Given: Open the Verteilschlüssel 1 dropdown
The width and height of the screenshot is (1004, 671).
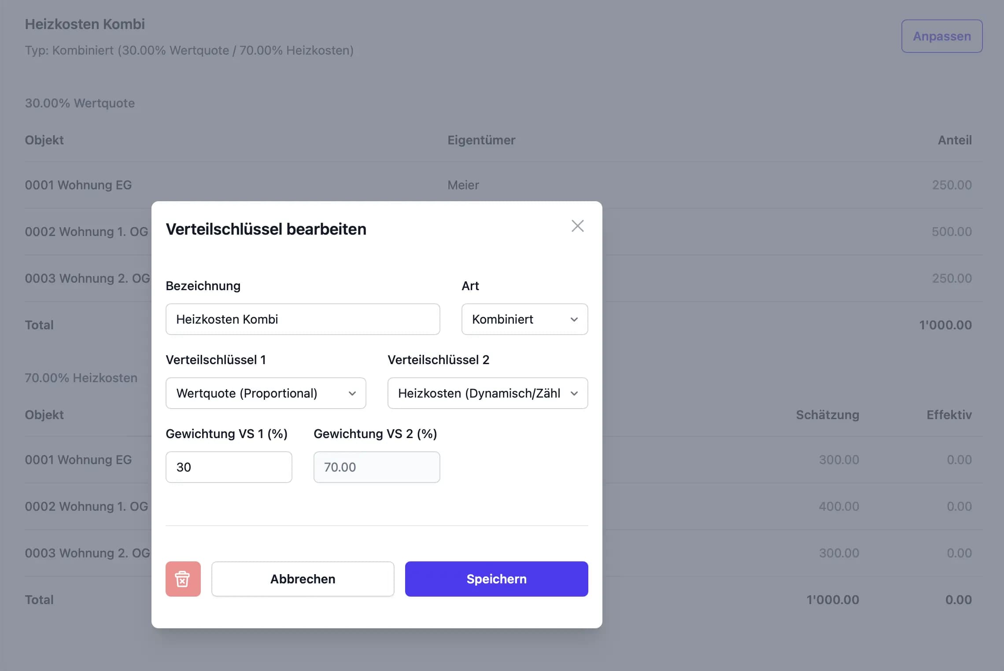Looking at the screenshot, I should click(x=266, y=393).
